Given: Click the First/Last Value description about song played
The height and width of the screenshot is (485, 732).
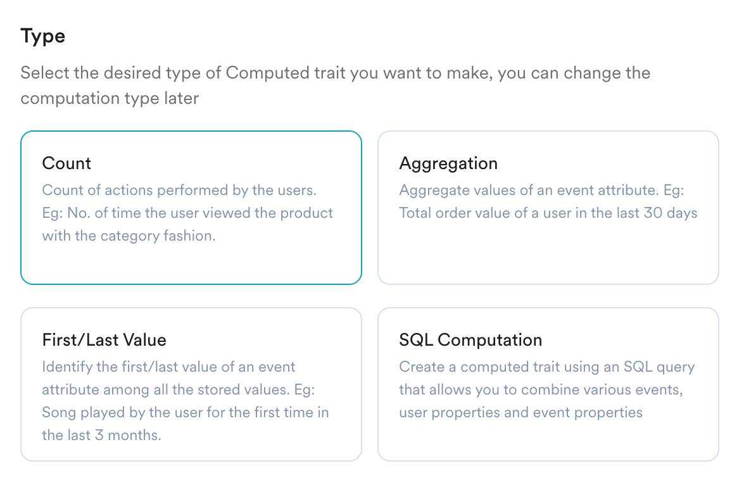Looking at the screenshot, I should [186, 401].
